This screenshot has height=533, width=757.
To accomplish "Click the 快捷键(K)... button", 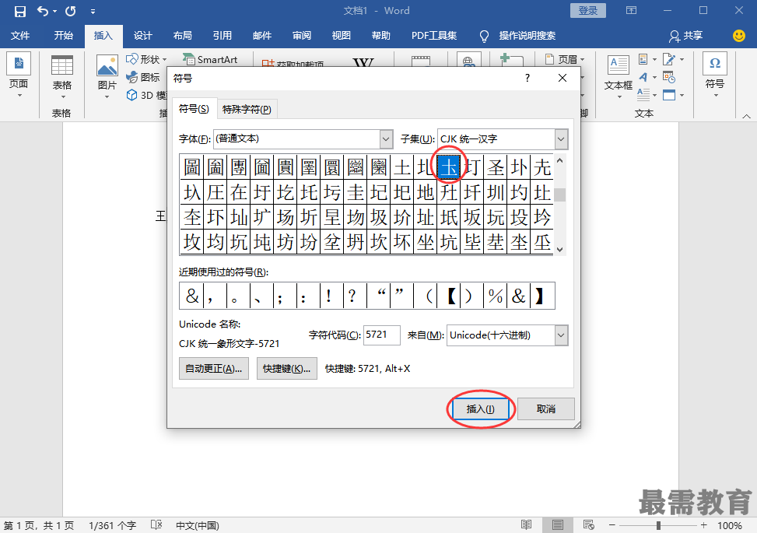I will pos(287,368).
